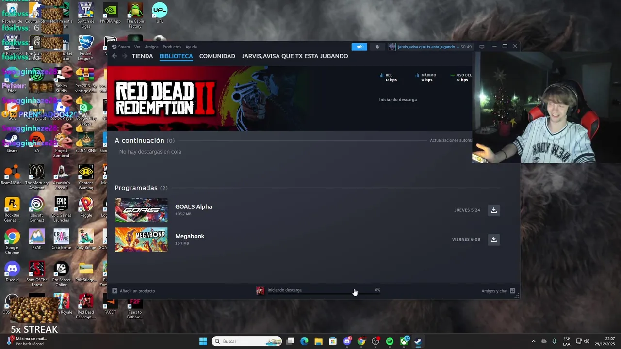Open Amigos y chat
This screenshot has height=349, width=621.
(494, 291)
